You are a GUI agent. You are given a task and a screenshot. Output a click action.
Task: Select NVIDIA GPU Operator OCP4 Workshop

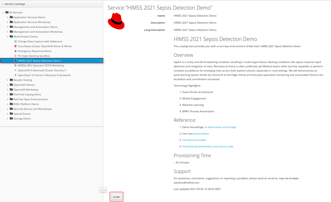[41, 66]
